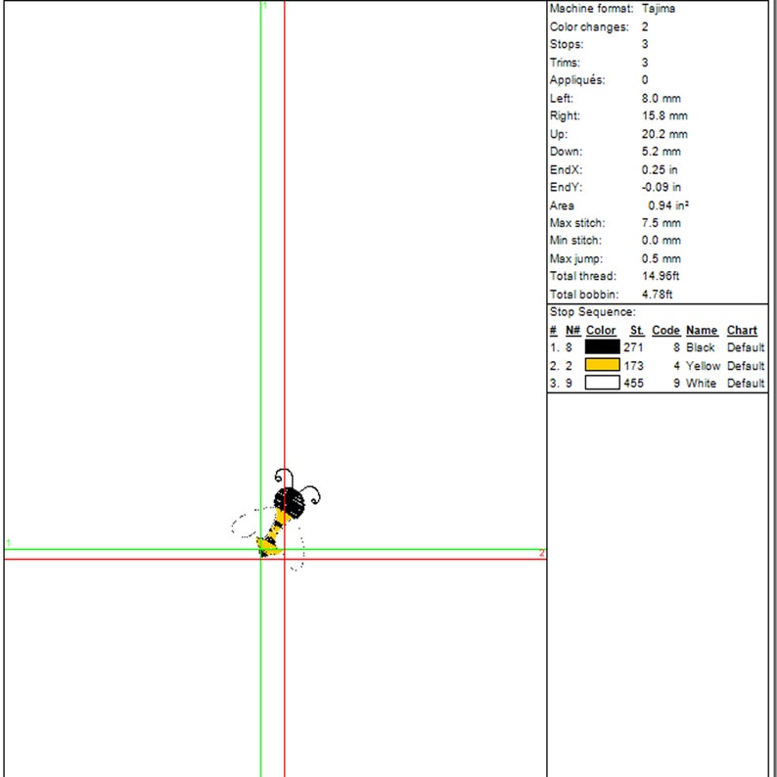Click the 'Code' column header
The image size is (777, 777).
tap(665, 330)
